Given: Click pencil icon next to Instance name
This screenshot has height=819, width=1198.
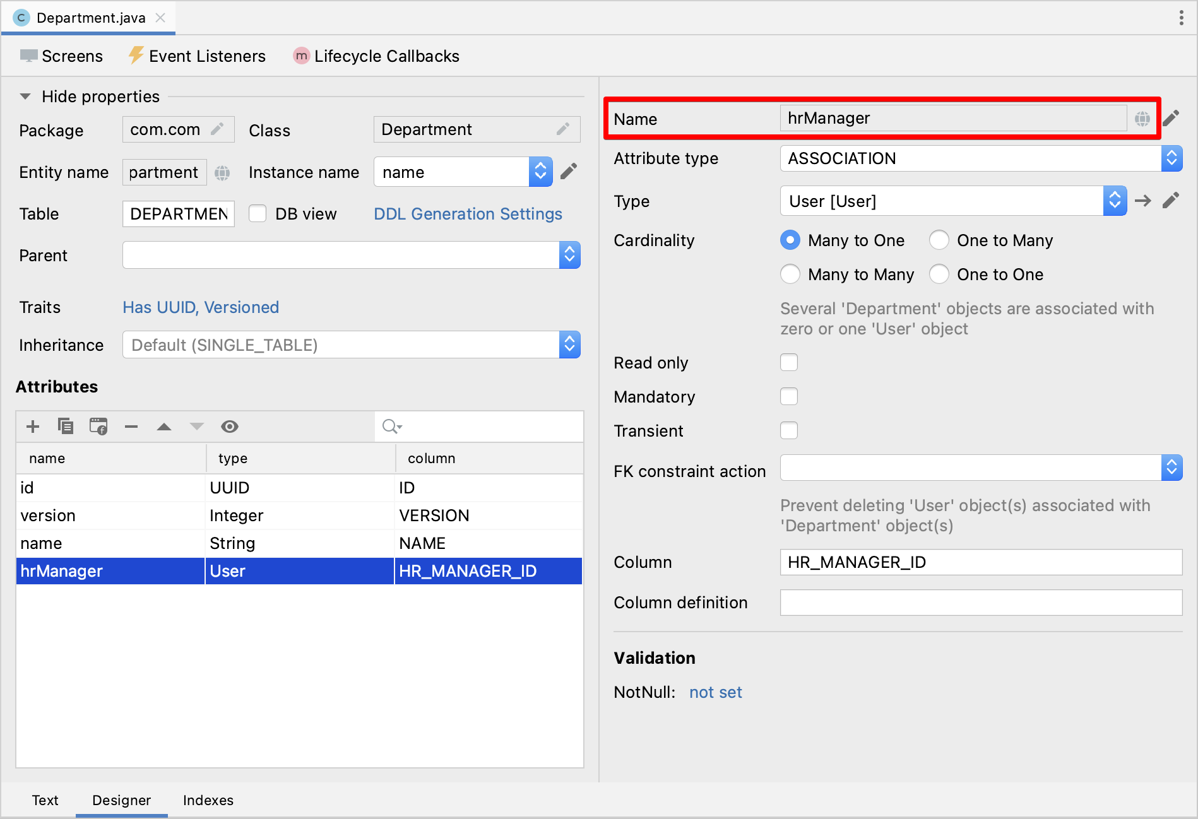Looking at the screenshot, I should click(x=569, y=172).
